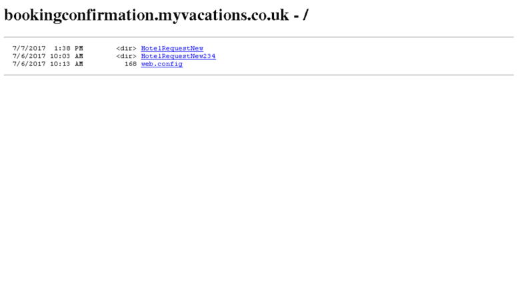This screenshot has height=282, width=518.
Task: Select the 1:38 PM timestamp
Action: coord(69,48)
